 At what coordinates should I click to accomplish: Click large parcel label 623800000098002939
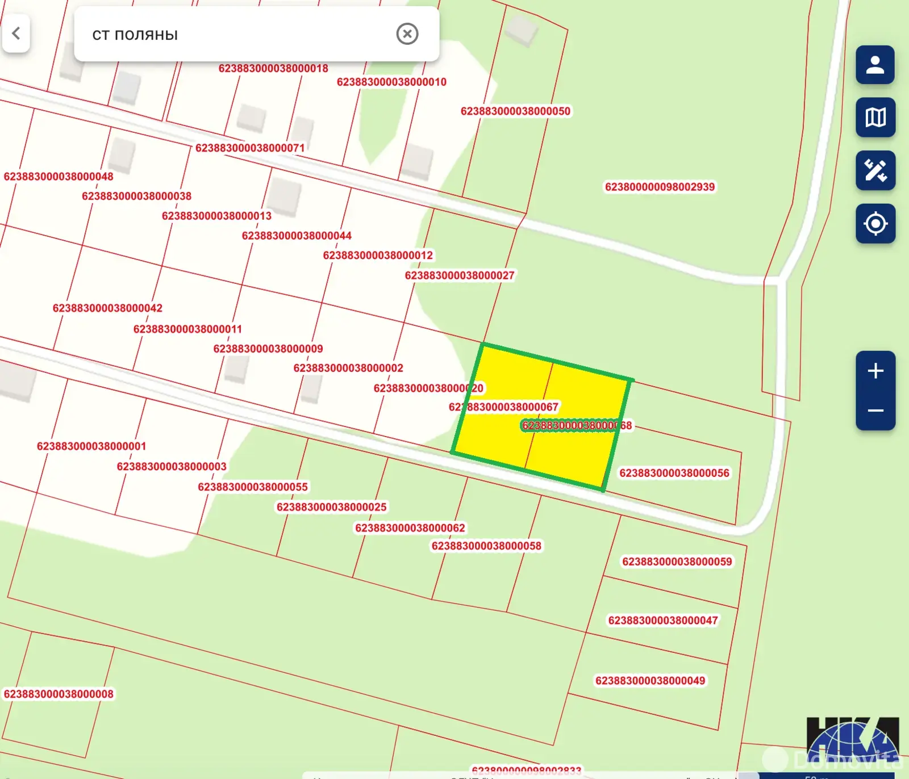(x=660, y=187)
